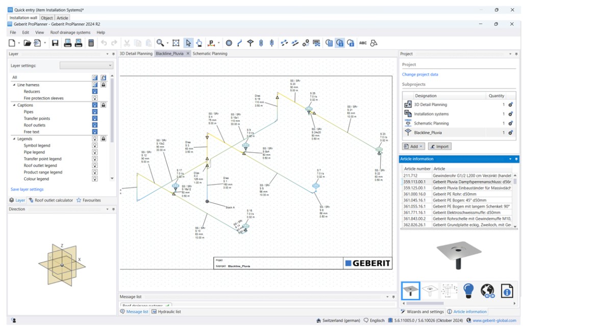Image resolution: width=597 pixels, height=336 pixels.
Task: Select the pan hand tool
Action: [199, 43]
